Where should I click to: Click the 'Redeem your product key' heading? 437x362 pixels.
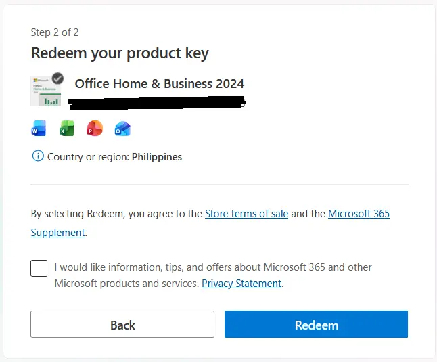point(120,53)
